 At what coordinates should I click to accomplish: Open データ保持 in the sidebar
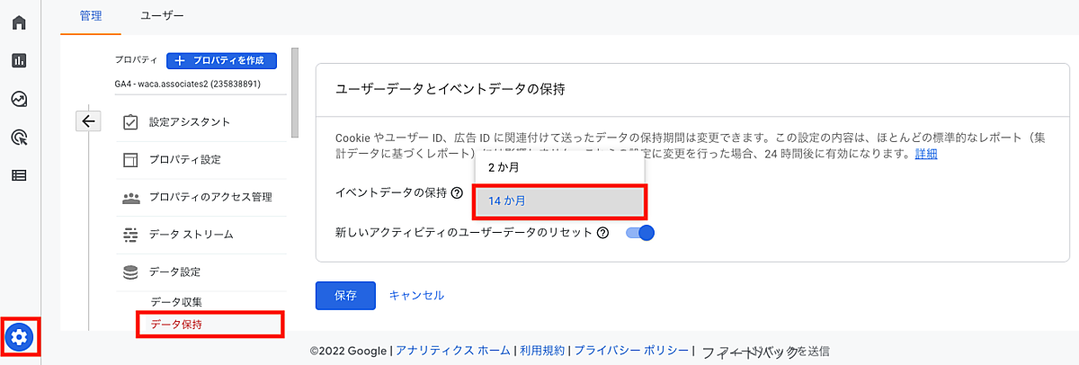(x=176, y=324)
